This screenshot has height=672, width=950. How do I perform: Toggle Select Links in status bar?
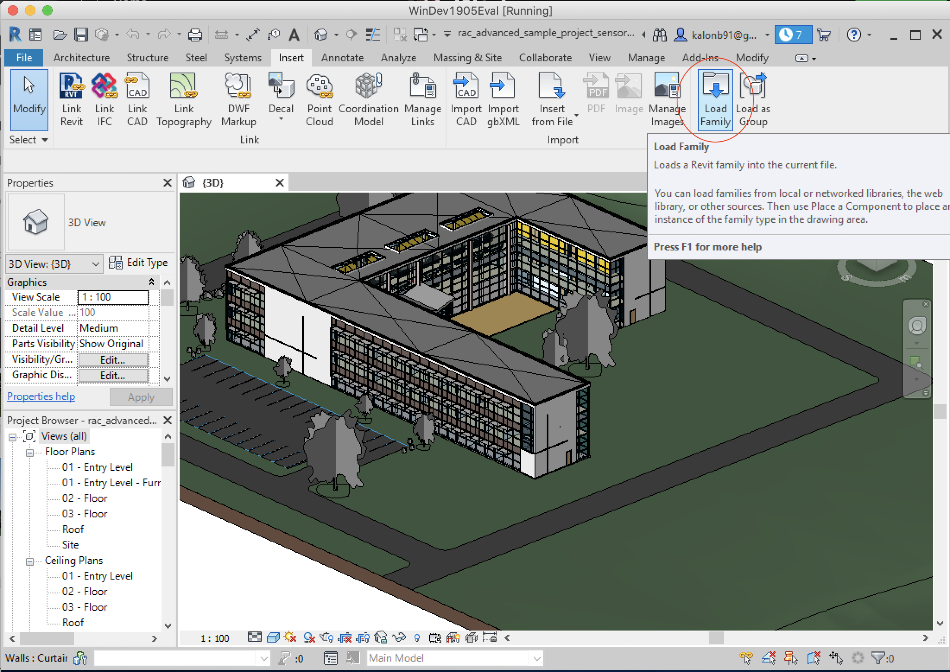[x=746, y=658]
